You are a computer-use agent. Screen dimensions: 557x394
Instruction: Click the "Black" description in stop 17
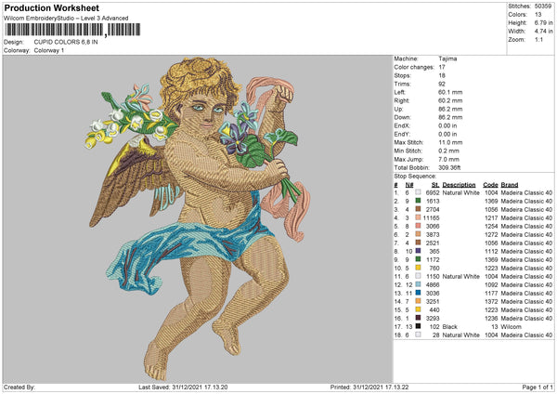449,326
